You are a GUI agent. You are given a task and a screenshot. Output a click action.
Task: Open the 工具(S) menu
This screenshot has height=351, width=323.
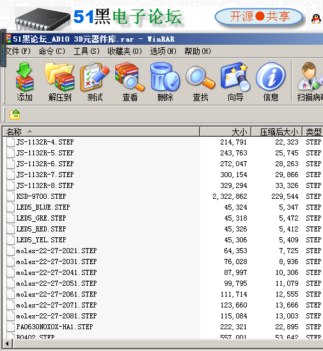(86, 51)
